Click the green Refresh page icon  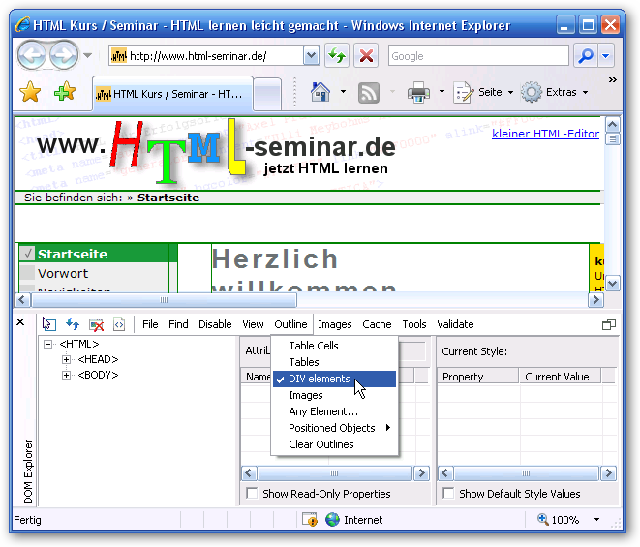(x=337, y=55)
